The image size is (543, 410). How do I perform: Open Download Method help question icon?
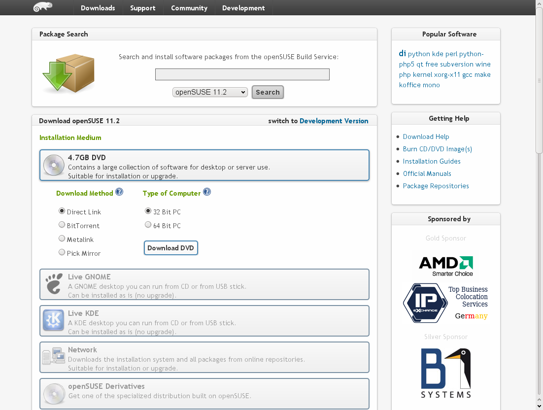(119, 192)
